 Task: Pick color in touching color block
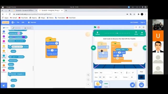point(19,33)
